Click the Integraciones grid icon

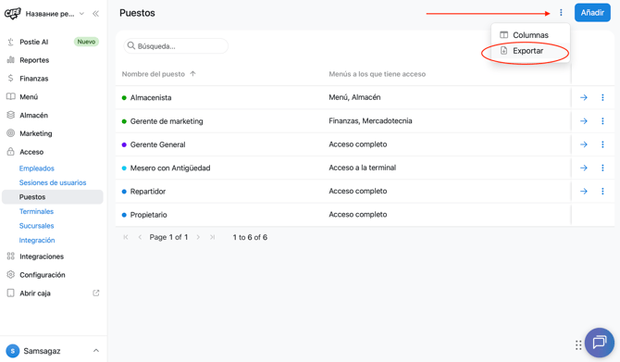11,256
